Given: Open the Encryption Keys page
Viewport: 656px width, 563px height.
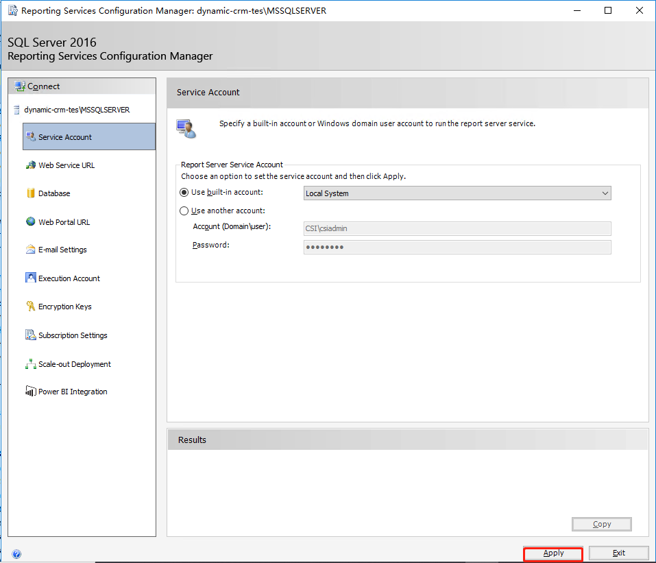Looking at the screenshot, I should 65,307.
